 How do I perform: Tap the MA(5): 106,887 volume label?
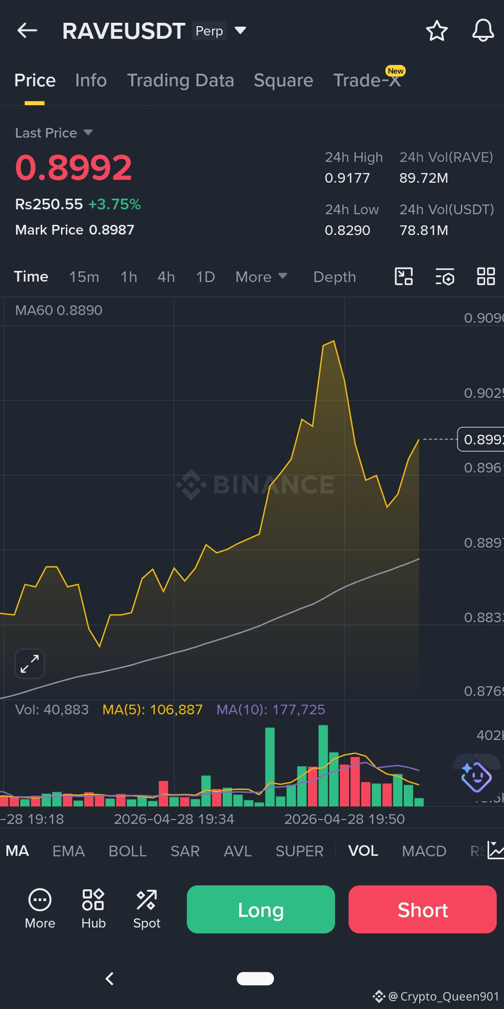click(x=153, y=709)
